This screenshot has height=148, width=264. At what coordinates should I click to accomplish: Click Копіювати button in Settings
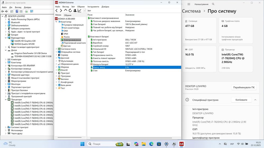coord(241,100)
